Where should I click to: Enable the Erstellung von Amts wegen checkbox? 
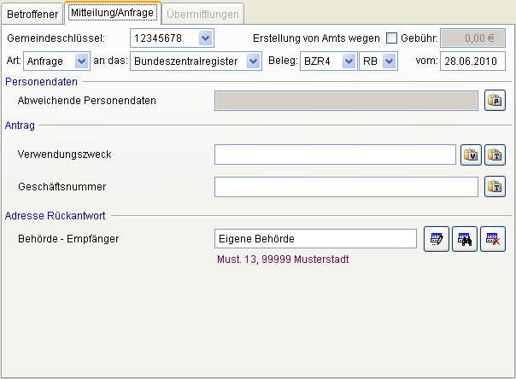392,38
